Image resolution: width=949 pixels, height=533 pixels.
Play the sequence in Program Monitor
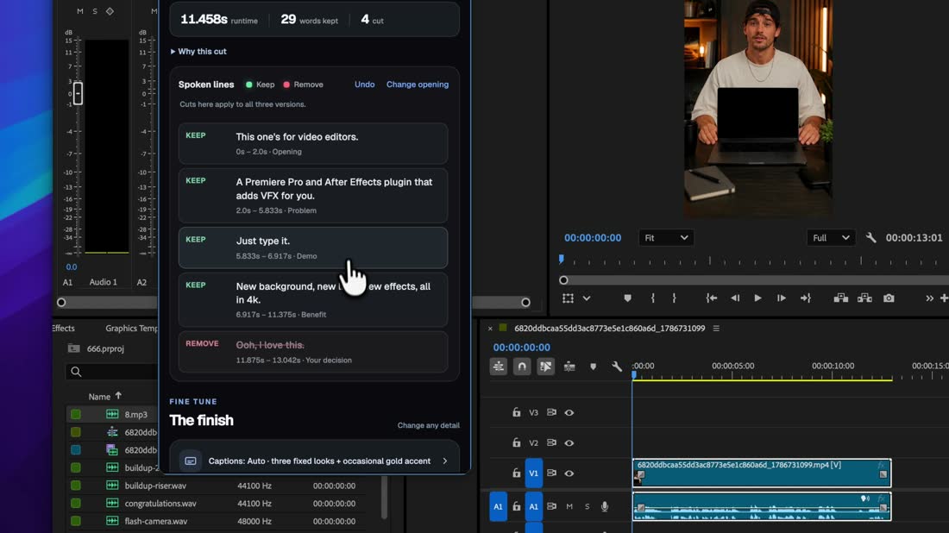click(757, 298)
